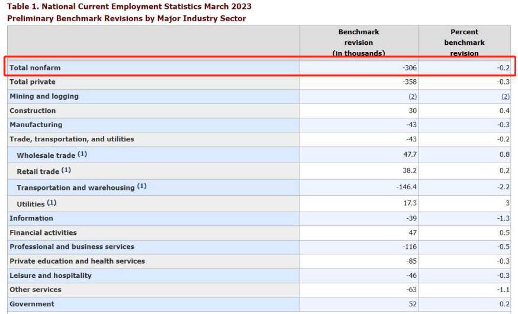Image resolution: width=518 pixels, height=314 pixels.
Task: Click footnote 2 in Mining benchmark revision cell
Action: (x=412, y=96)
